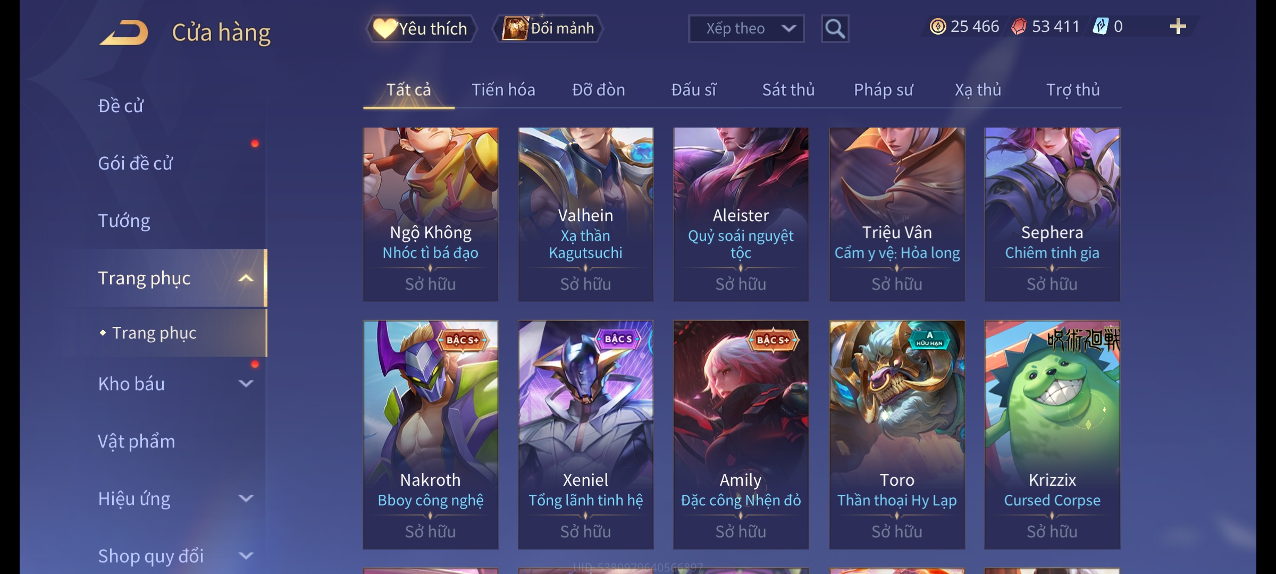Select the Sát thủ tab
This screenshot has width=1276, height=574.
788,90
